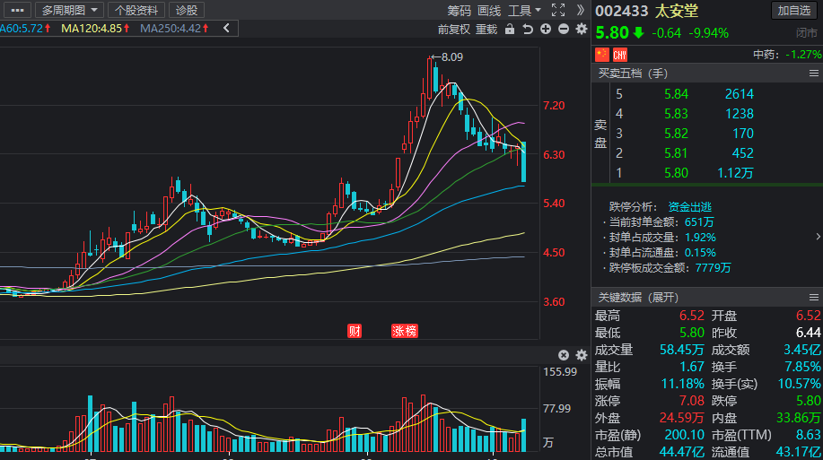Click the lock icon in chart toolbar
This screenshot has width=823, height=460.
pyautogui.click(x=510, y=29)
